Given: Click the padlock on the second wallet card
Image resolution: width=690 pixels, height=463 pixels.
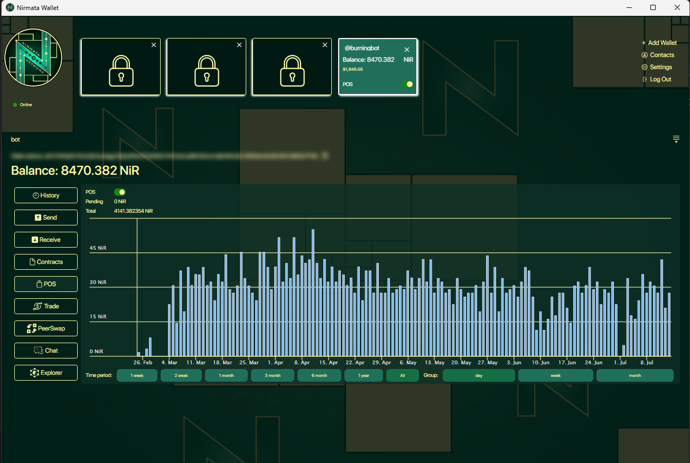Looking at the screenshot, I should pyautogui.click(x=207, y=71).
